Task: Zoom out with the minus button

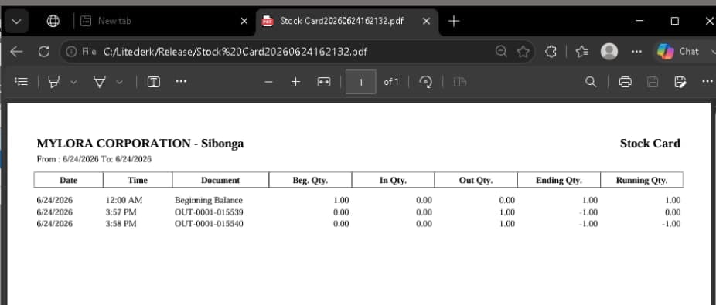Action: click(268, 82)
